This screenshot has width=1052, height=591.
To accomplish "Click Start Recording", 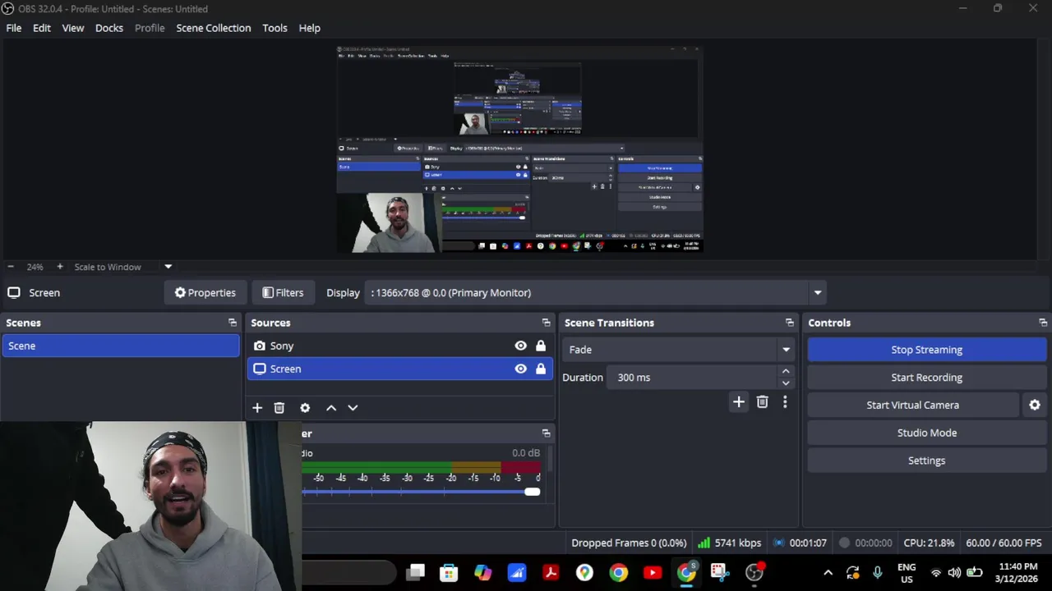I will (926, 378).
